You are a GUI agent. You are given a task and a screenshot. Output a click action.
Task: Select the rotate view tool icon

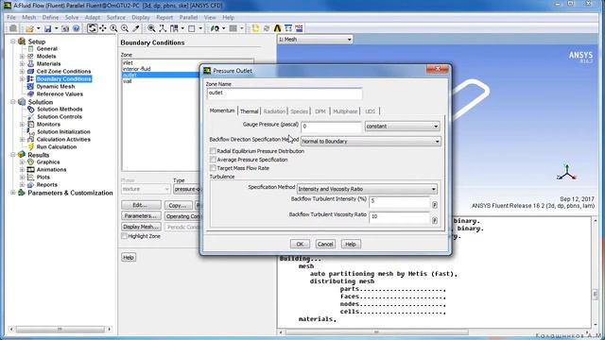pos(92,28)
